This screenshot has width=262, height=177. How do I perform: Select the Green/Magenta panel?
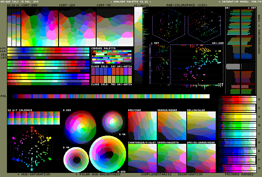[172, 157]
